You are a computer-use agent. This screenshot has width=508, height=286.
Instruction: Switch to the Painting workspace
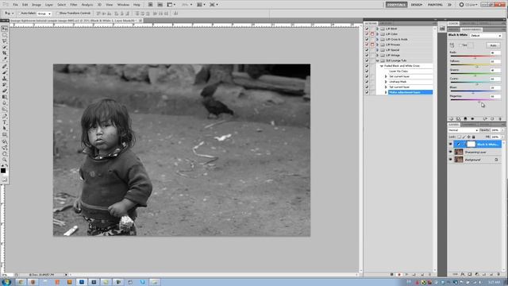point(435,5)
